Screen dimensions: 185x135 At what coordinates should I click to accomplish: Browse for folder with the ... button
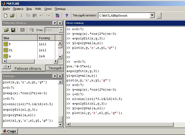click(159, 16)
